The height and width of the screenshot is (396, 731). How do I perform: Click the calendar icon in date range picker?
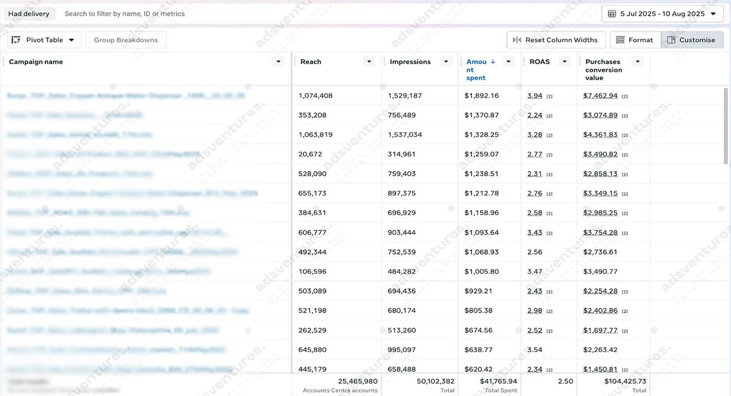pos(612,13)
